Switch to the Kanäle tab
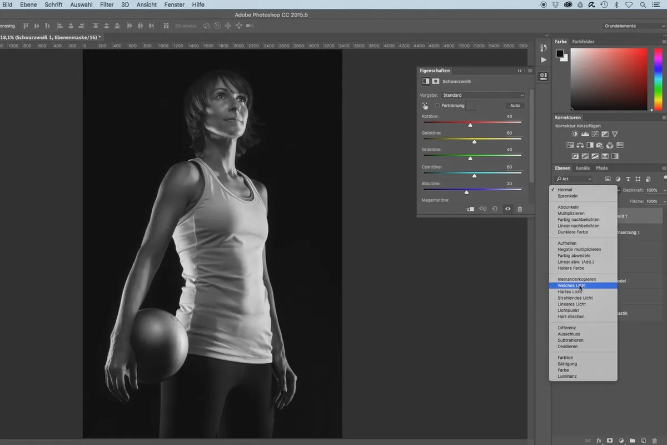The height and width of the screenshot is (445, 667). (x=583, y=168)
